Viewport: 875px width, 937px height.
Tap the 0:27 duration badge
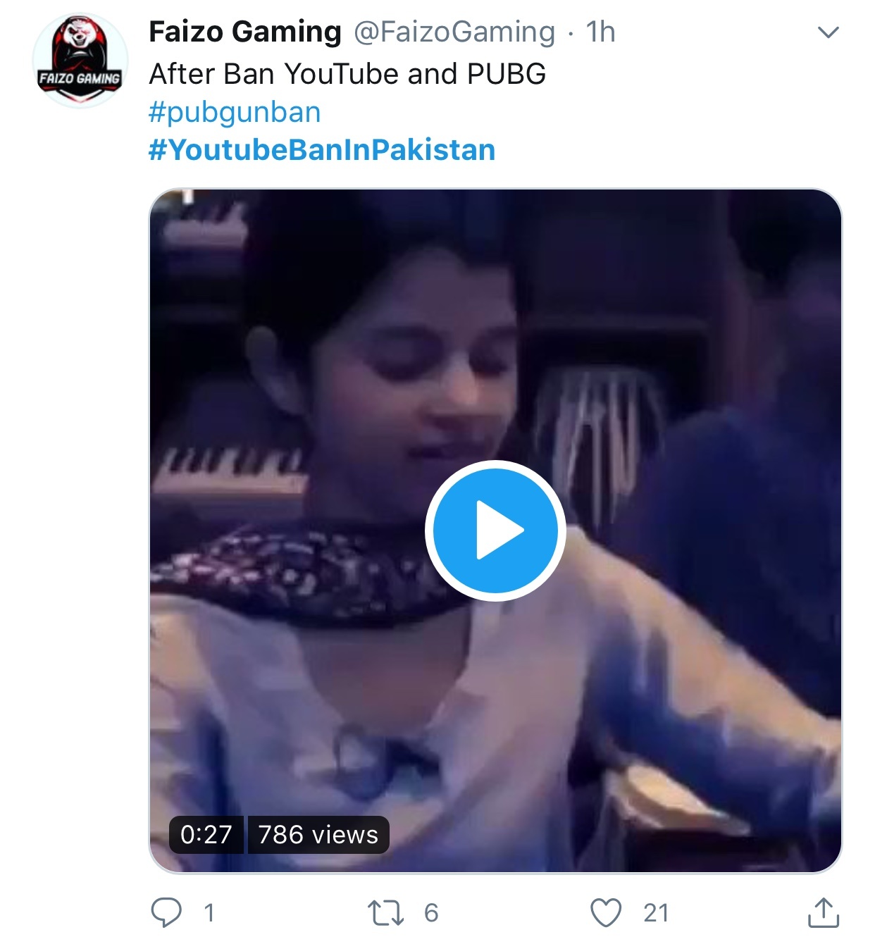click(x=206, y=835)
